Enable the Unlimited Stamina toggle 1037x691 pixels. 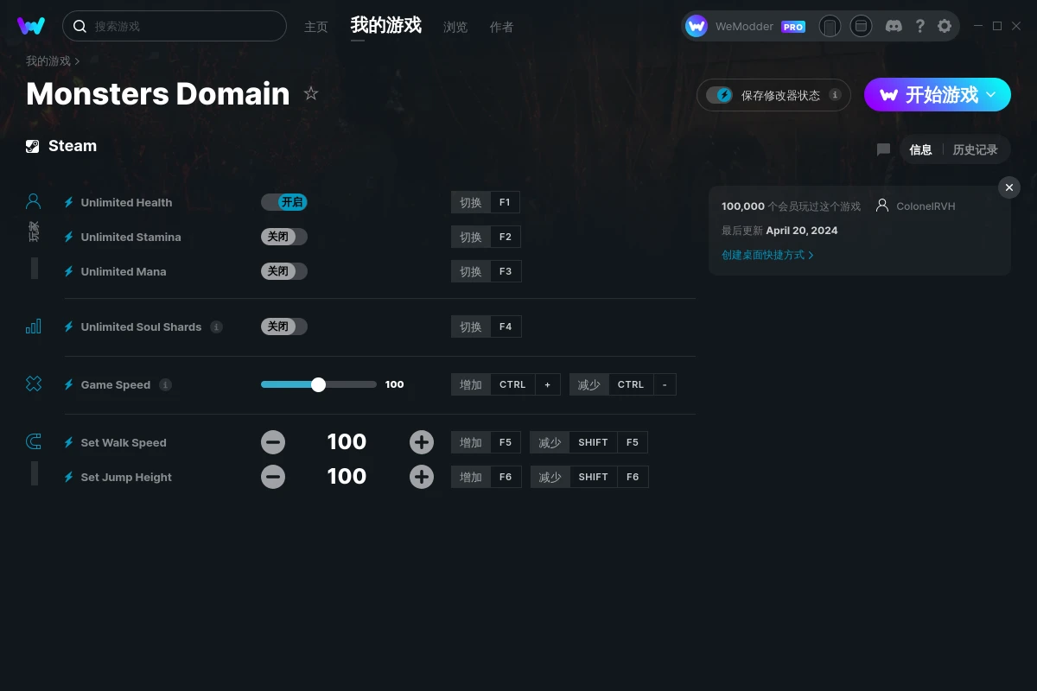pyautogui.click(x=284, y=237)
